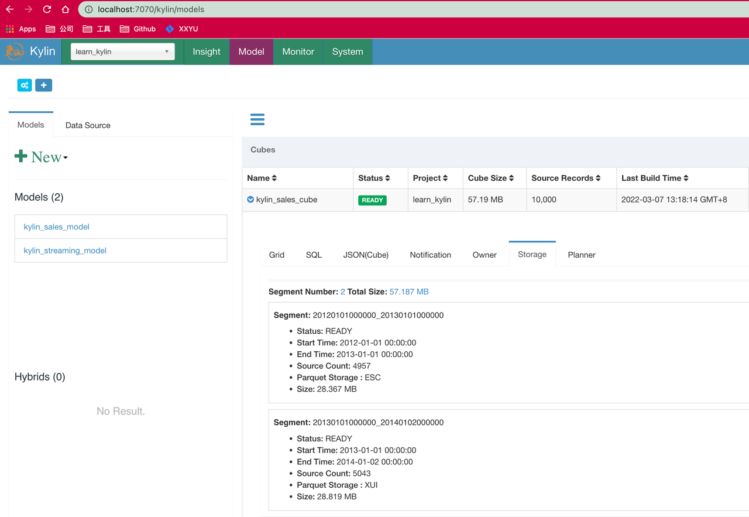Click inside the browser address bar
The width and height of the screenshot is (749, 517).
(176, 9)
